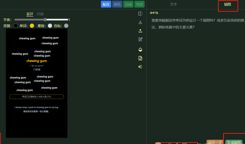
Task: Click the yellow 单词 color swatch
Action: [x=32, y=26]
